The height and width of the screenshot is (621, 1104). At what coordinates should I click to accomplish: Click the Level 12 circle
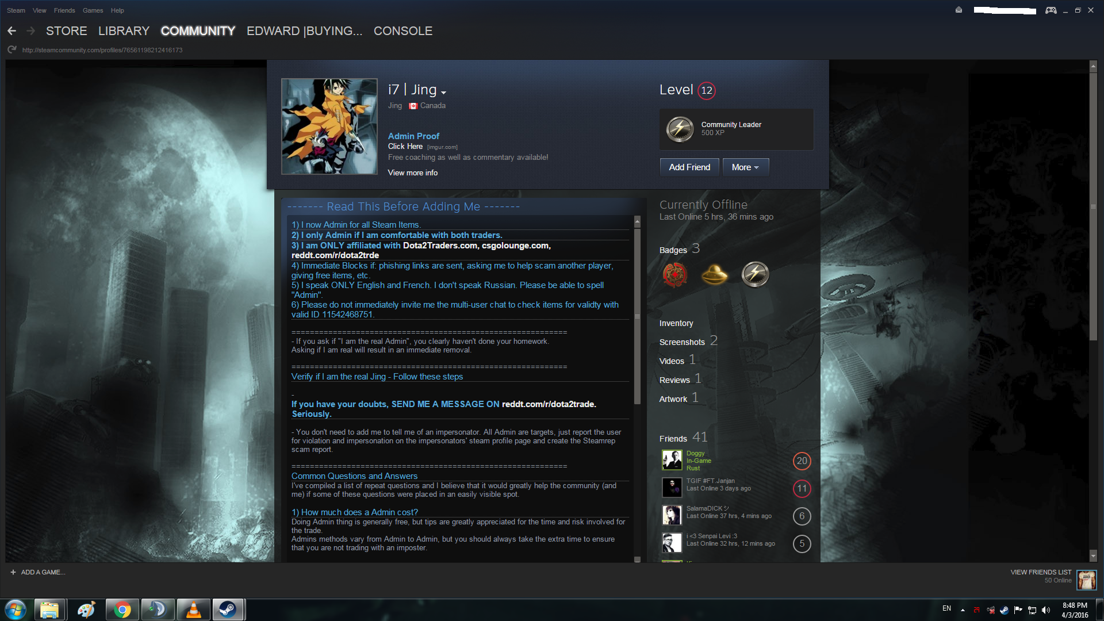tap(707, 90)
